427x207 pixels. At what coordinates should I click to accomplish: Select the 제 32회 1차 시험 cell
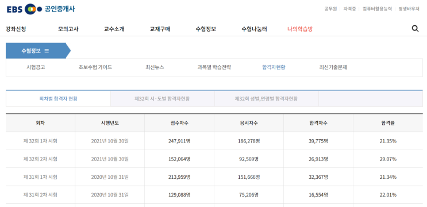click(40, 141)
